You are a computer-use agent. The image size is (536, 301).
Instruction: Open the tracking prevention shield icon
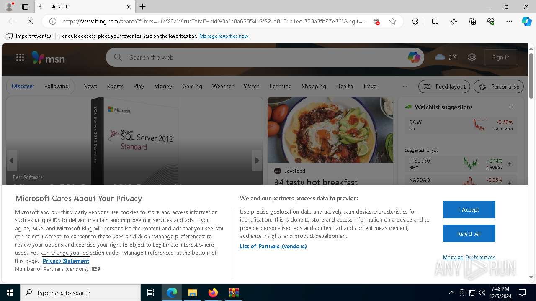coord(376,21)
